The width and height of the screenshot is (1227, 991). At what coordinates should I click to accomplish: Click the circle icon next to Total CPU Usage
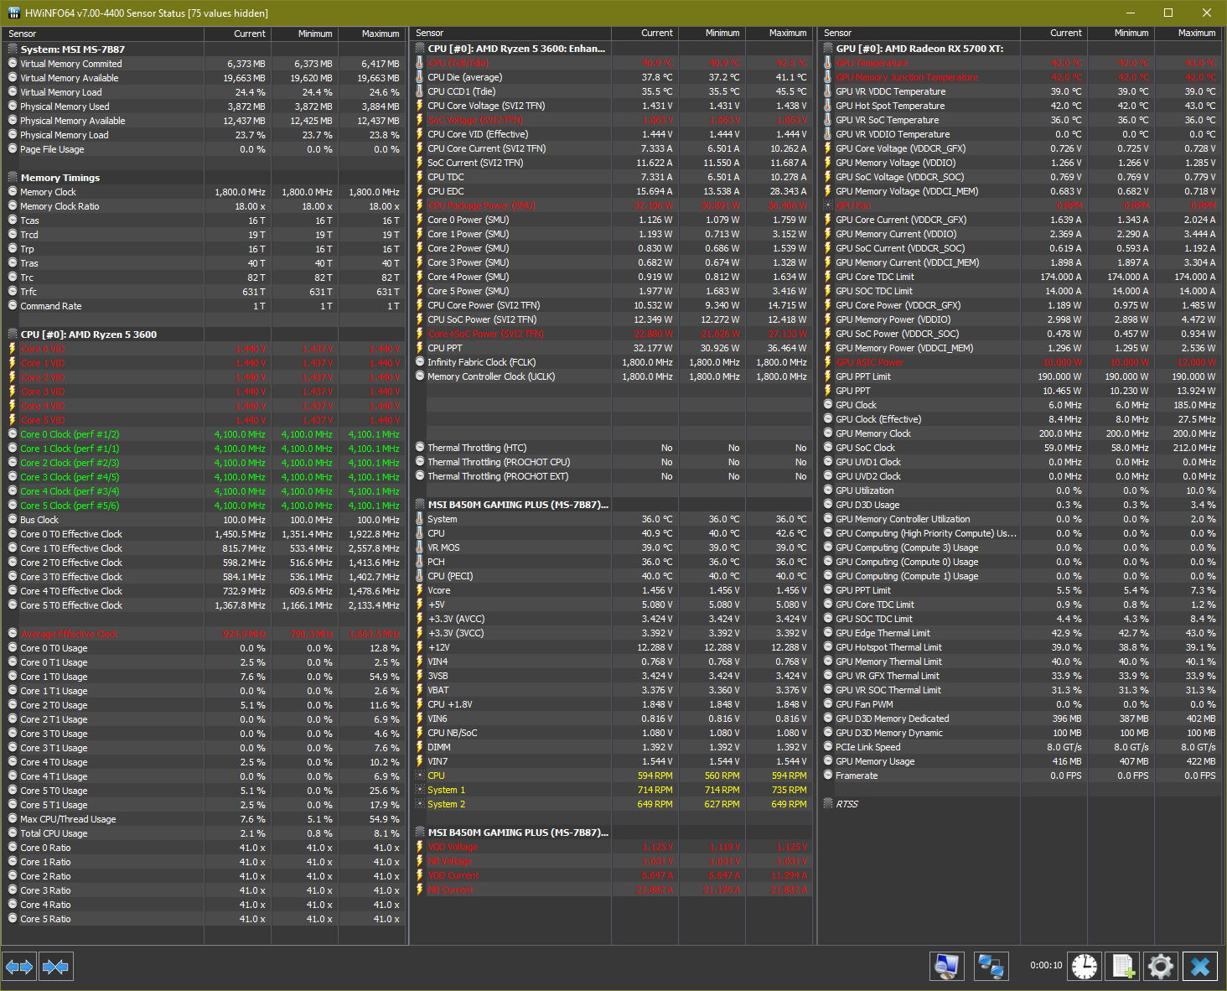(13, 833)
